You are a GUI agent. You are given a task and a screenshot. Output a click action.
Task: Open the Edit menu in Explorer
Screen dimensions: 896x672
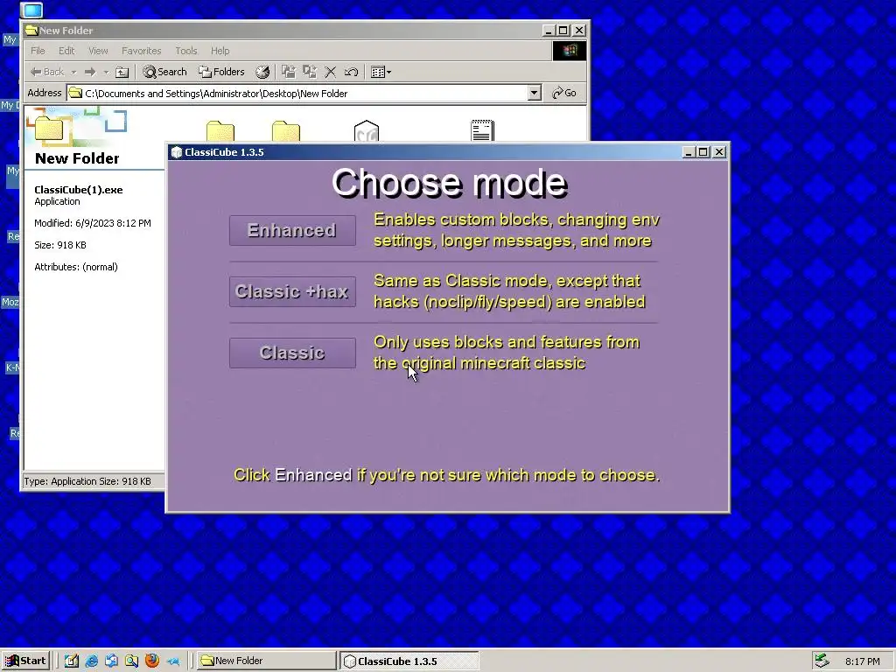(x=66, y=51)
